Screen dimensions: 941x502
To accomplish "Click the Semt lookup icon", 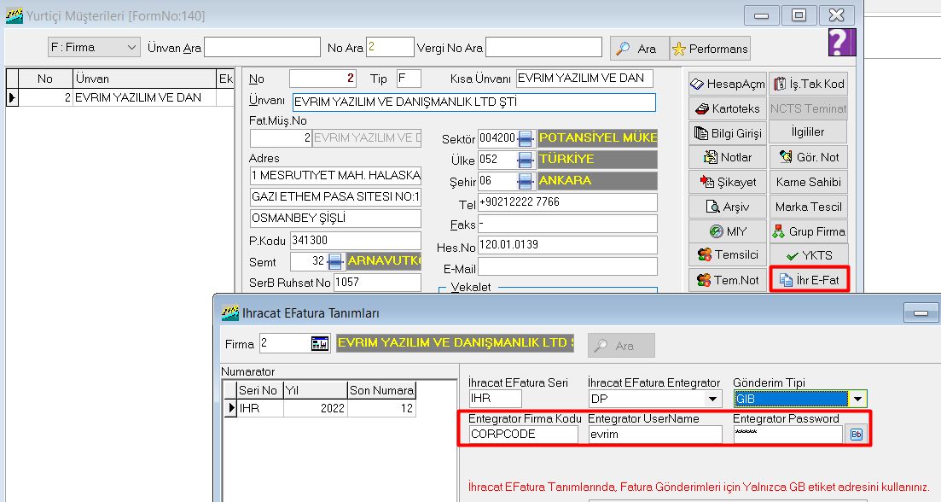I will click(x=335, y=261).
